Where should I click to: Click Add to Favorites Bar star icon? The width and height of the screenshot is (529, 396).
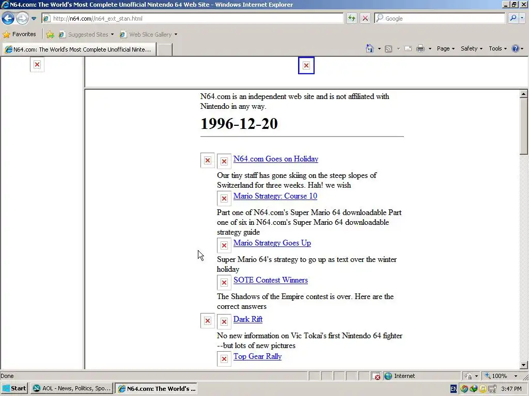pyautogui.click(x=50, y=35)
